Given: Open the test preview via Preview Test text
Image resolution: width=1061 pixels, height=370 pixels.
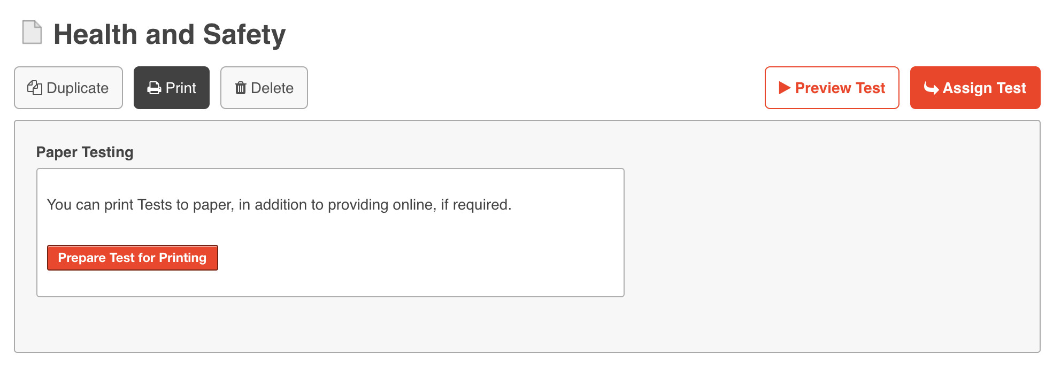Looking at the screenshot, I should [840, 88].
